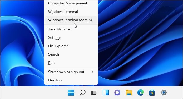This screenshot has width=183, height=99.
Task: Open Microsoft Store taskbar icon
Action: (x=152, y=92)
